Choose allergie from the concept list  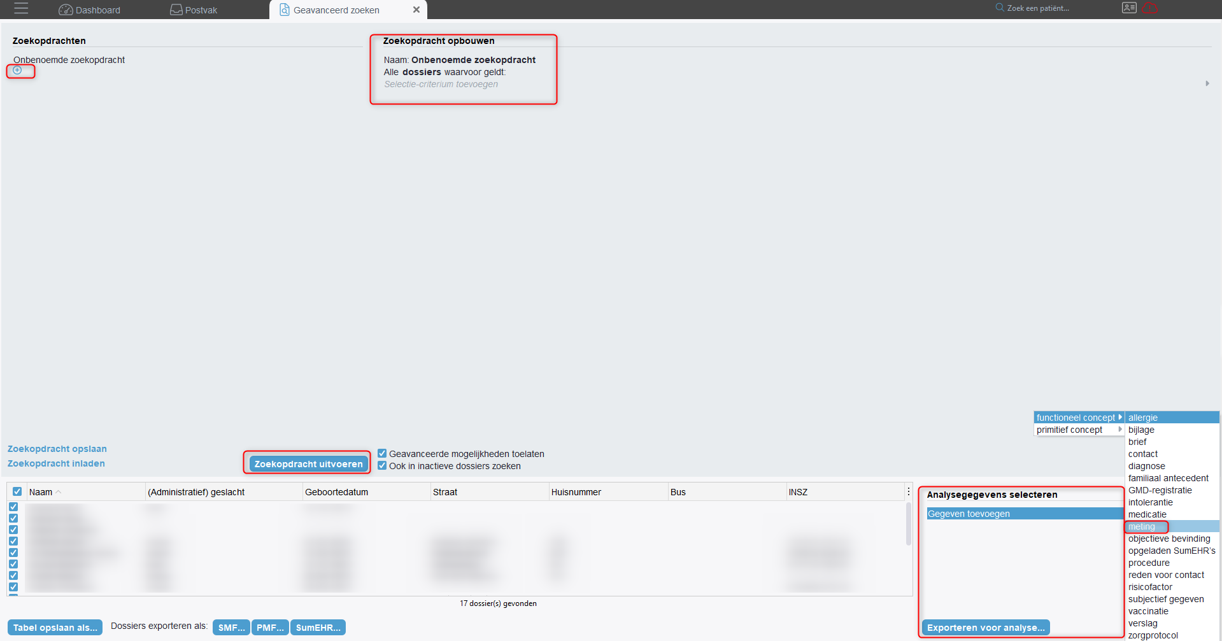pos(1172,418)
